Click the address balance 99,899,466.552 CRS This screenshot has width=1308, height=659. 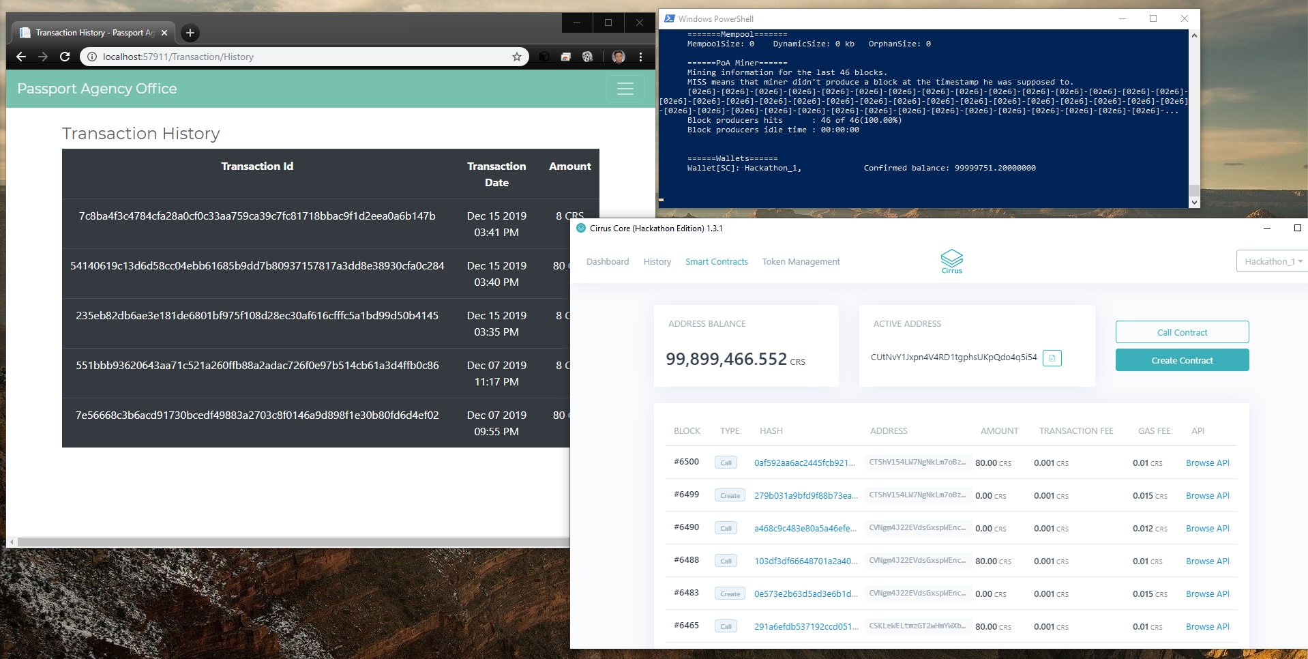point(735,360)
